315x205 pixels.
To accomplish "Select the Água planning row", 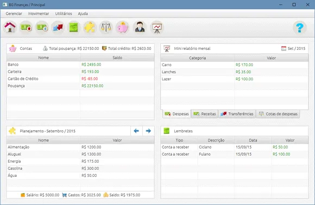I will click(80, 176).
